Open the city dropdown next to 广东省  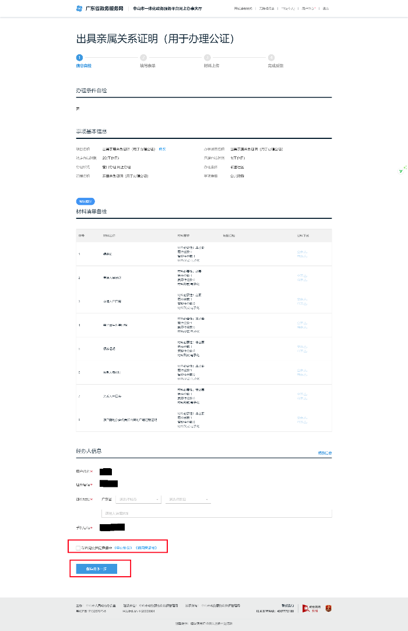click(139, 500)
